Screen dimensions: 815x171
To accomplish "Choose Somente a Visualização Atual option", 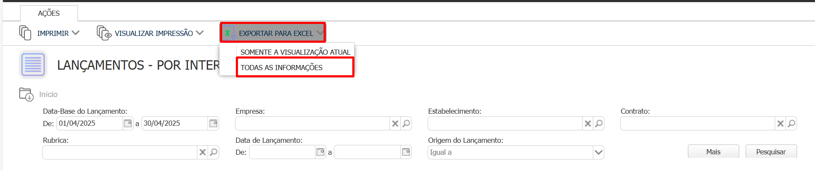I will point(295,52).
